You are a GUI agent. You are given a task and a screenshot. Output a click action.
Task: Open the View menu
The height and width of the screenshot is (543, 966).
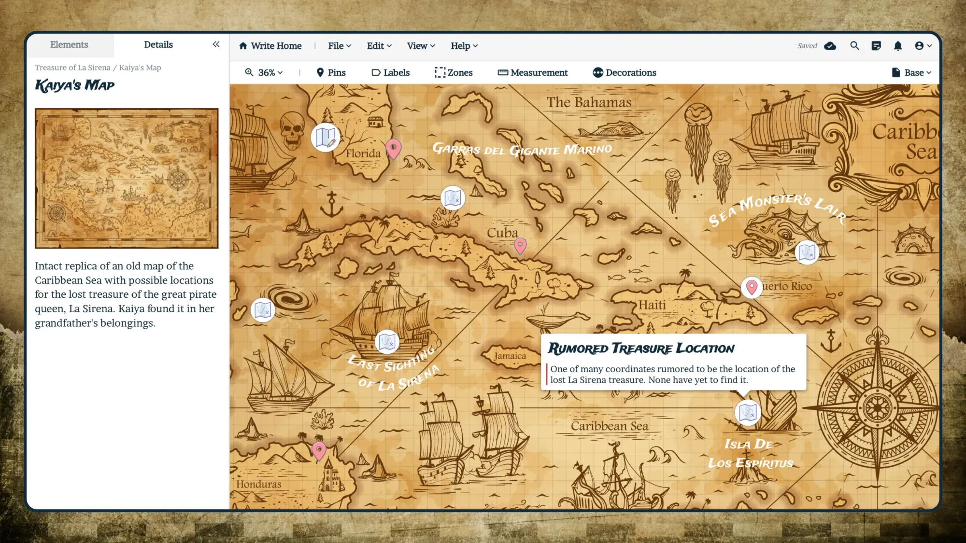(420, 45)
